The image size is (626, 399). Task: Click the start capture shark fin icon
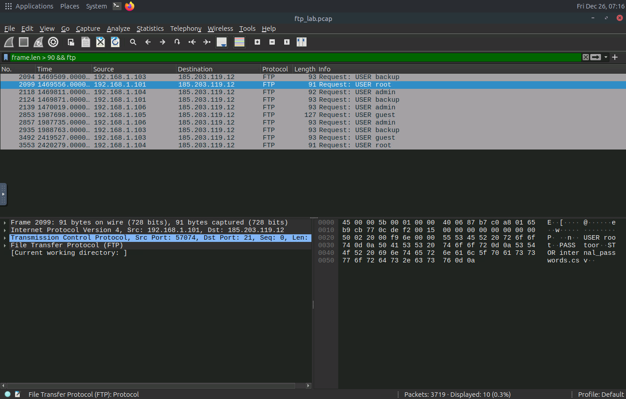[9, 42]
